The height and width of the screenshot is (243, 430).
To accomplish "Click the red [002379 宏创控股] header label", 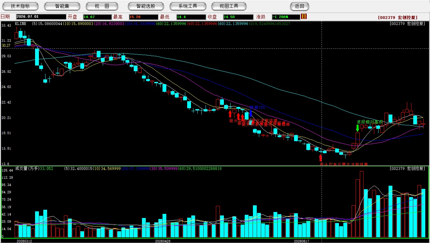I will [398, 18].
